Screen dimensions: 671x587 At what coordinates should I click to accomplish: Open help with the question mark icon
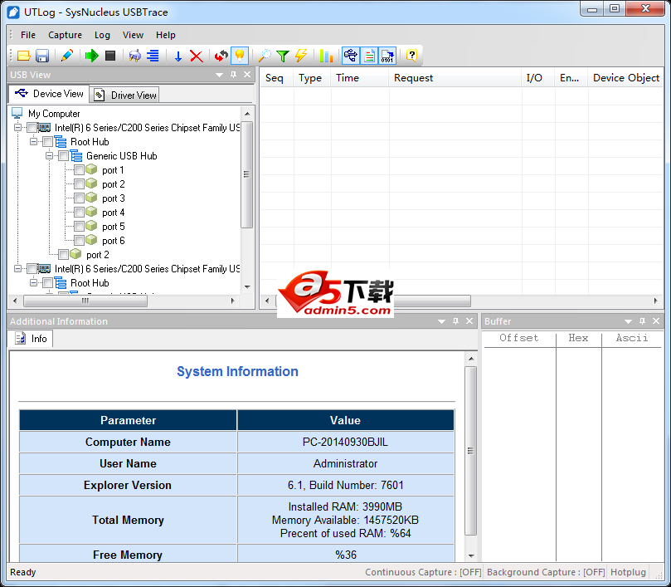tap(411, 56)
